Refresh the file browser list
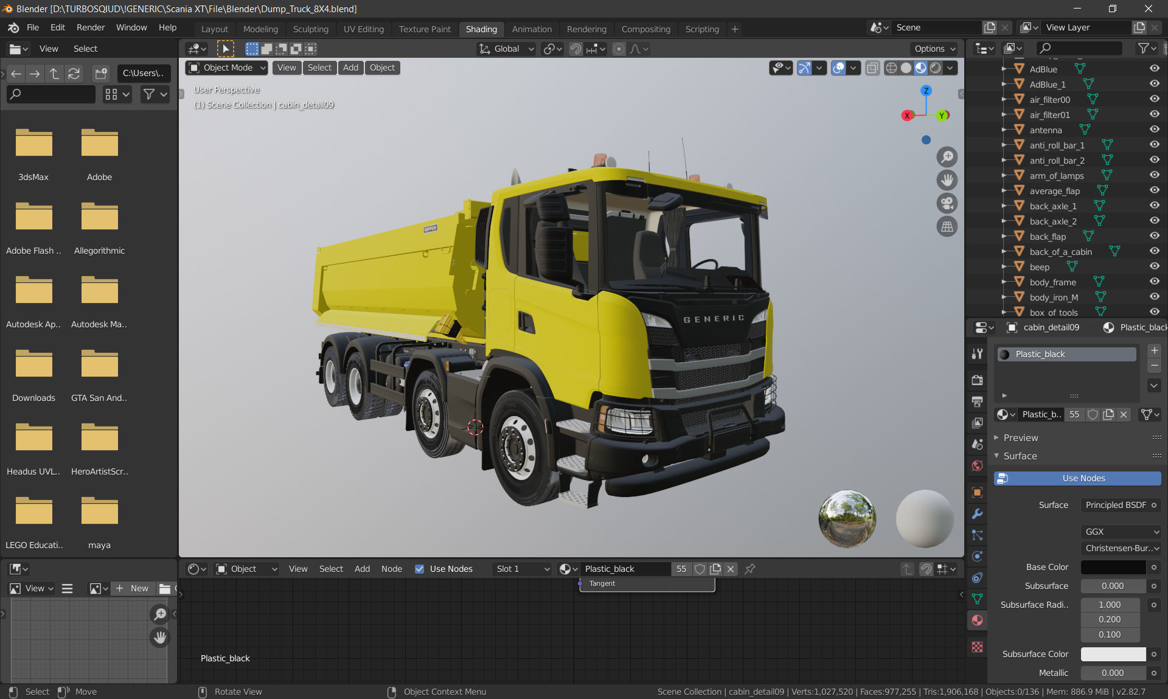This screenshot has width=1168, height=699. coord(74,74)
